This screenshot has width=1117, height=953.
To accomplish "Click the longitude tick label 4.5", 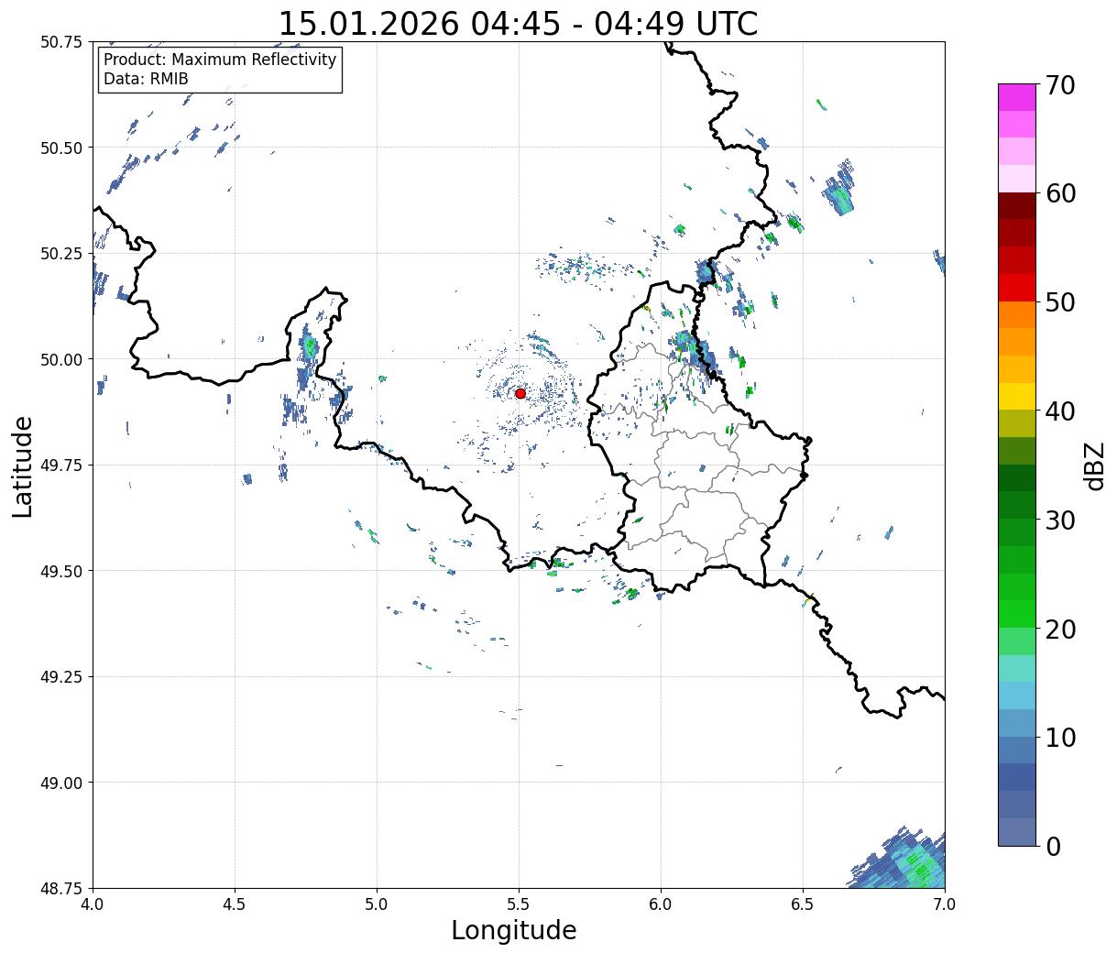I will (x=235, y=904).
